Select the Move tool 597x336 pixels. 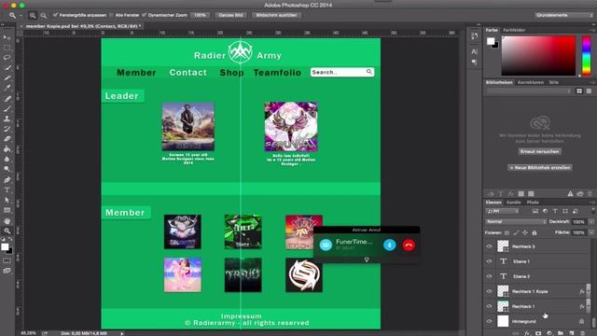(7, 37)
